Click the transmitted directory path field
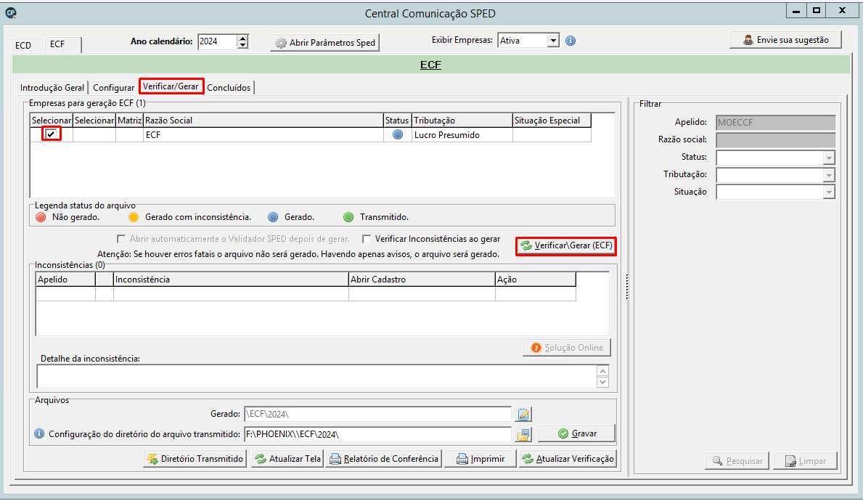The width and height of the screenshot is (863, 501). pyautogui.click(x=377, y=434)
